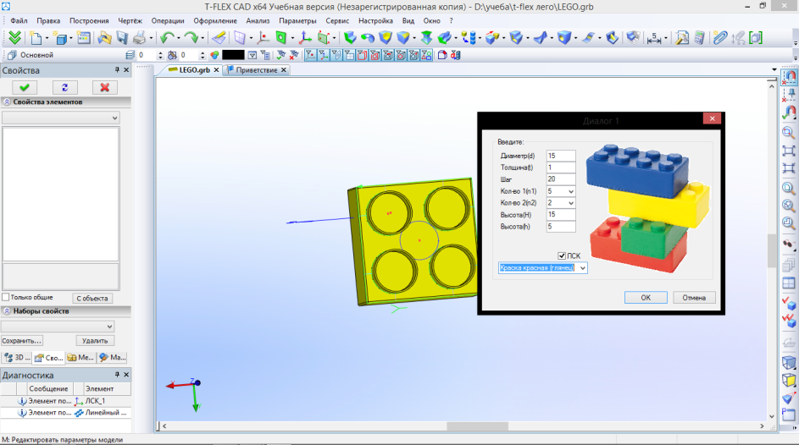The height and width of the screenshot is (445, 799).
Task: Enable the 'Только общие' checkbox
Action: click(x=6, y=297)
